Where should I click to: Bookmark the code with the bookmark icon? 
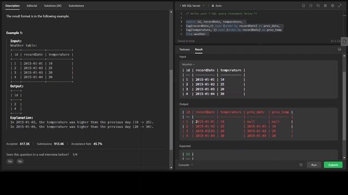click(303, 6)
